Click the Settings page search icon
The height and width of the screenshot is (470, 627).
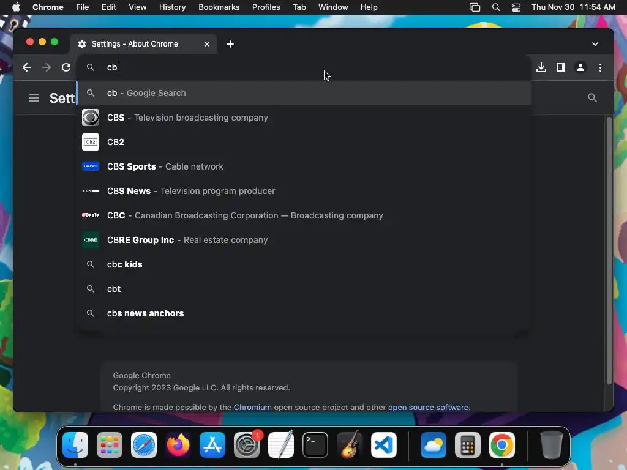(x=592, y=98)
